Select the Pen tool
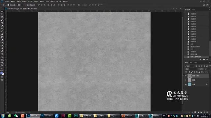 2,51
